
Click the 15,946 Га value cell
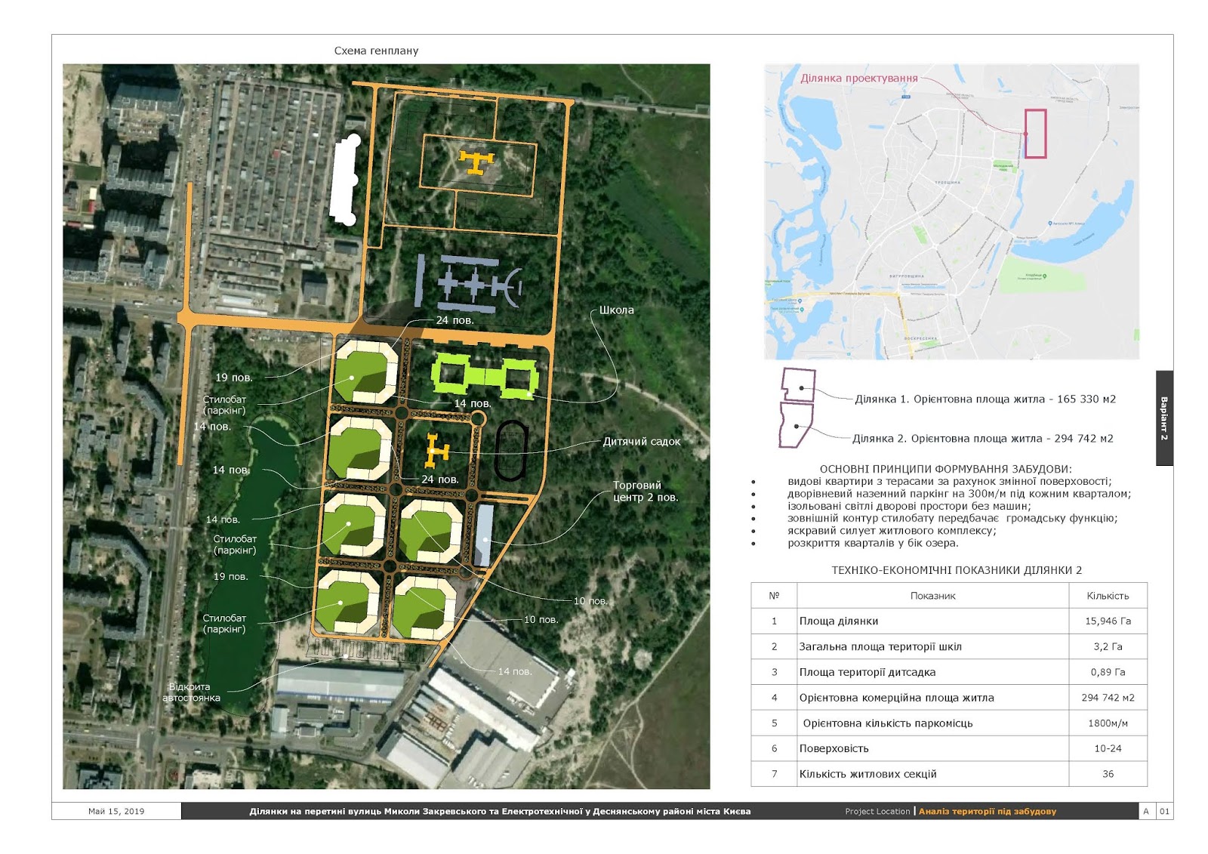1108,621
